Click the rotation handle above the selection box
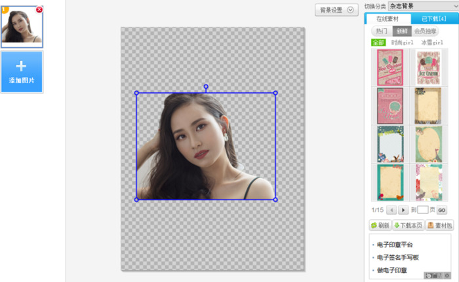 (206, 87)
